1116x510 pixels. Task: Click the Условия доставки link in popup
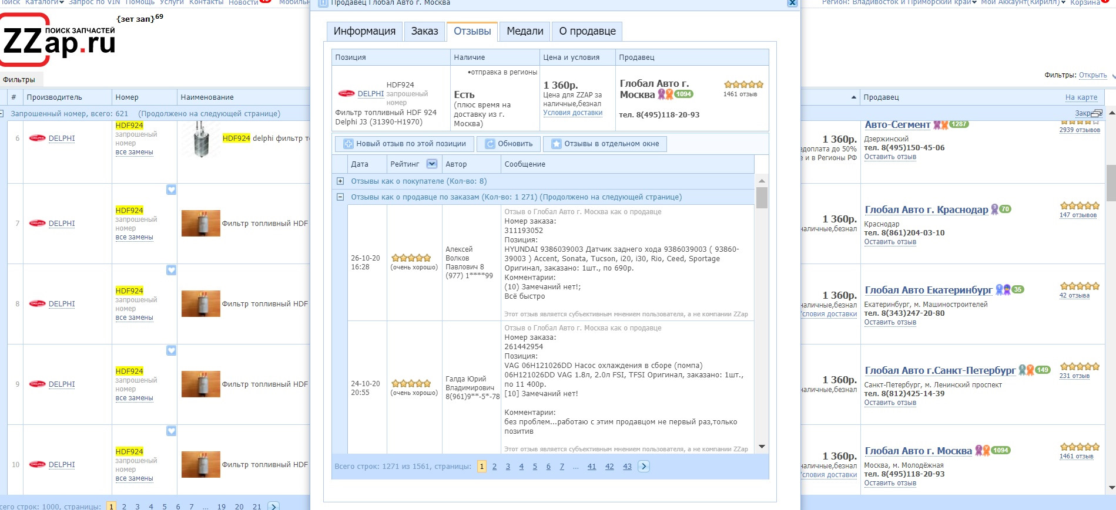tap(572, 113)
